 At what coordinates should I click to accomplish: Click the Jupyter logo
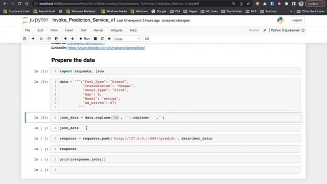[x=35, y=20]
